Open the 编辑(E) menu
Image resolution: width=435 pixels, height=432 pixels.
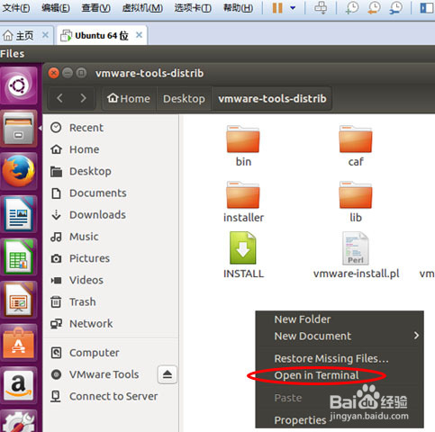(x=56, y=8)
